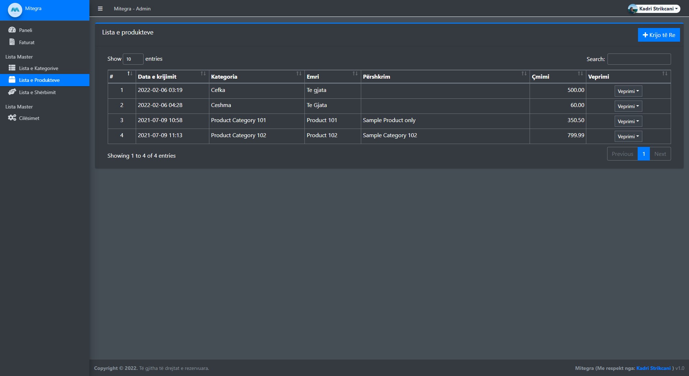This screenshot has width=689, height=376.
Task: Click user avatar picture in top bar
Action: point(632,9)
